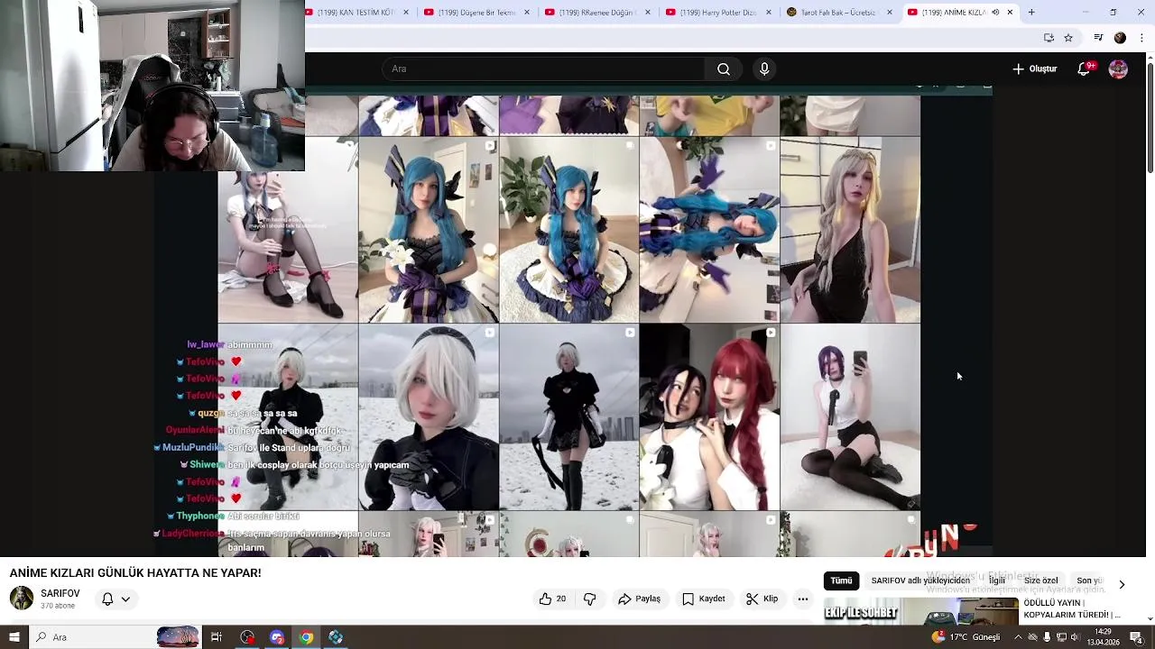Select the Size özel filter chip
Screen dimensions: 1155x649
(x=1040, y=580)
